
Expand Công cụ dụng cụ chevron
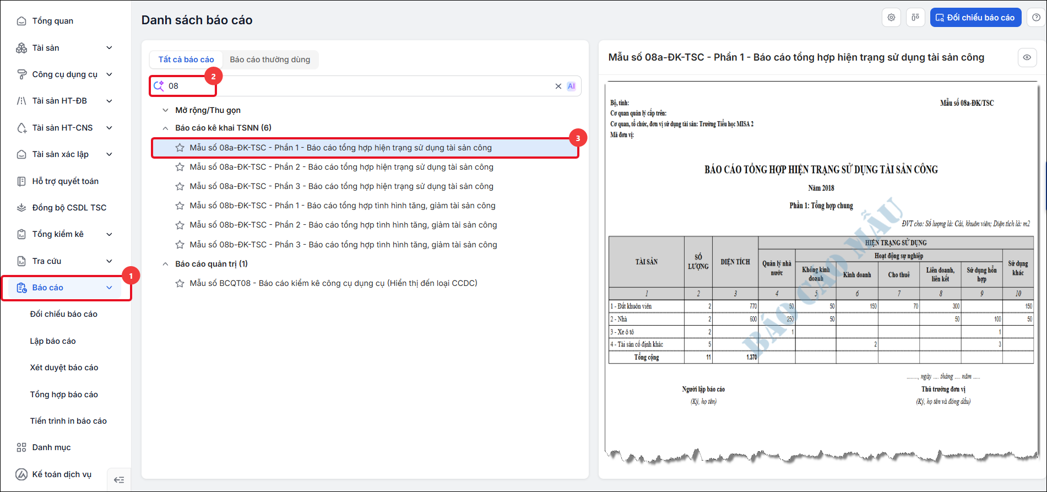109,74
